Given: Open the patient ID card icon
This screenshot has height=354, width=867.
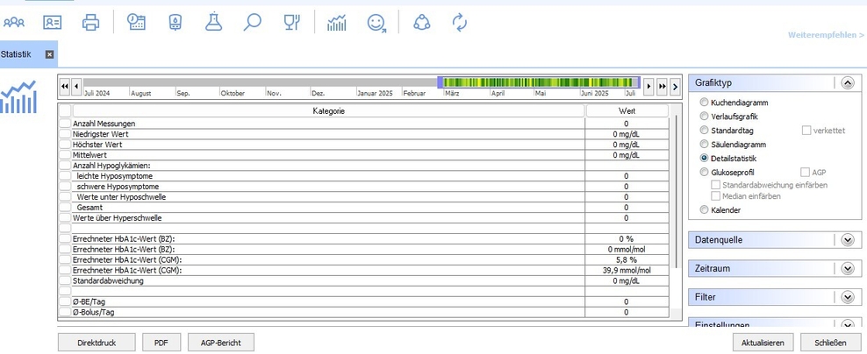Looking at the screenshot, I should tap(53, 23).
